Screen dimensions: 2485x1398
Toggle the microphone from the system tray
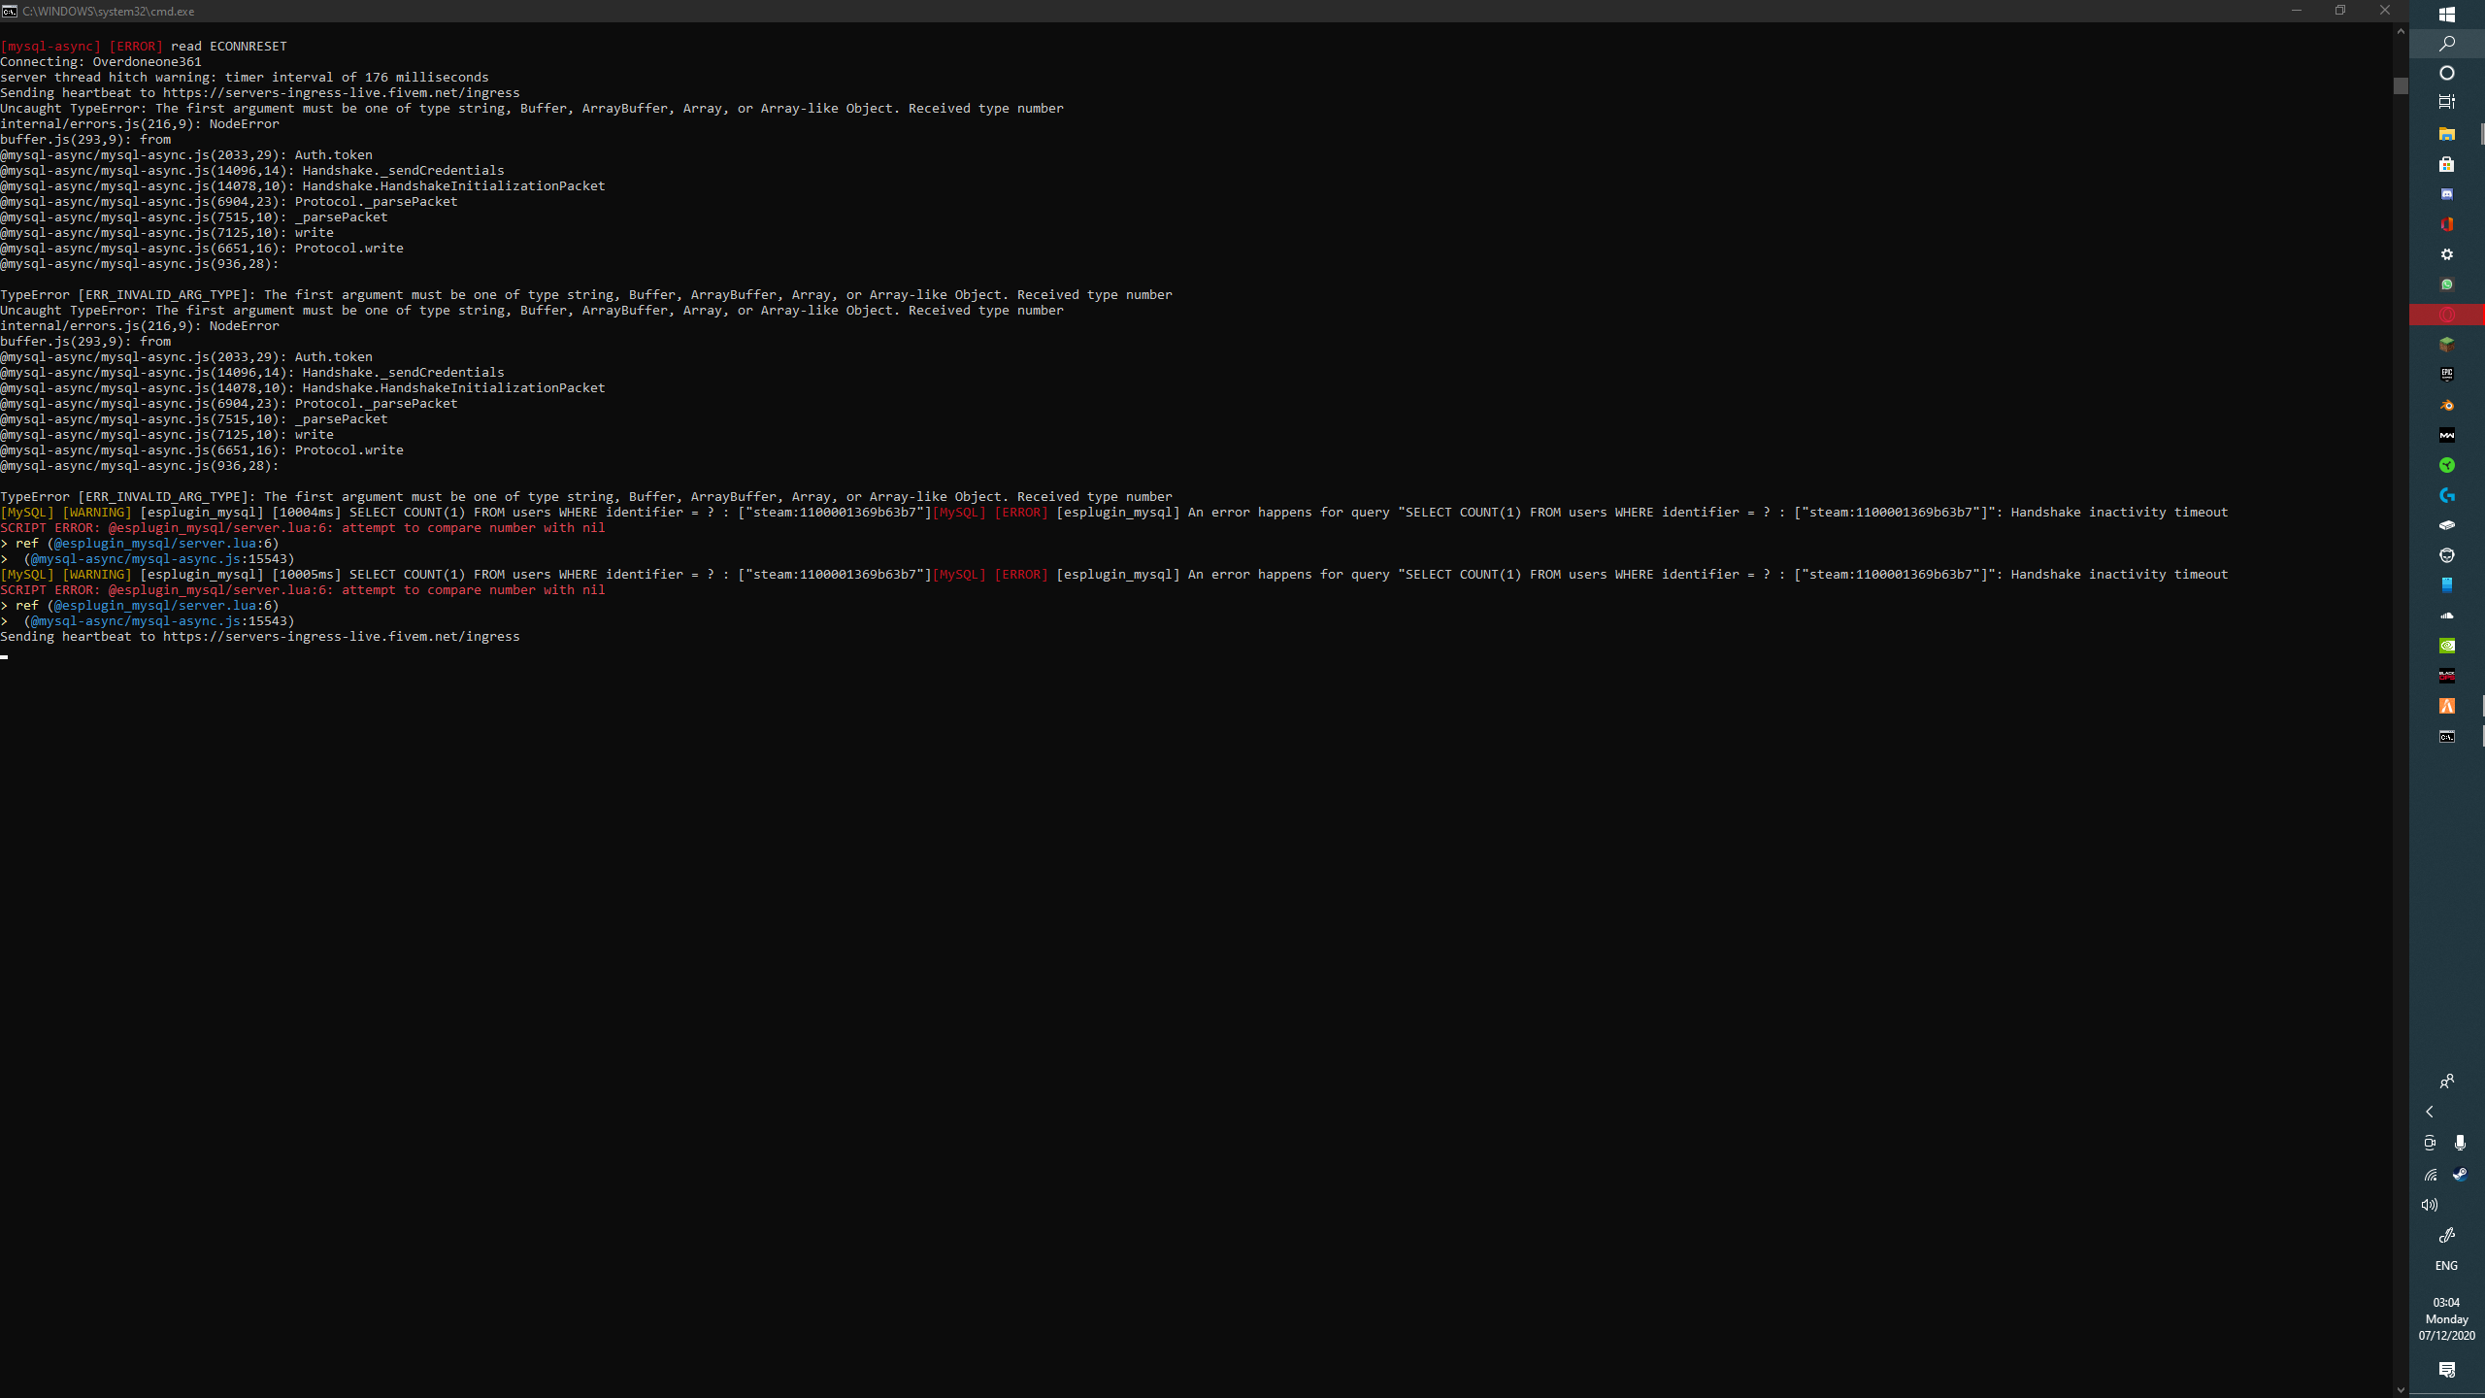click(x=2460, y=1143)
